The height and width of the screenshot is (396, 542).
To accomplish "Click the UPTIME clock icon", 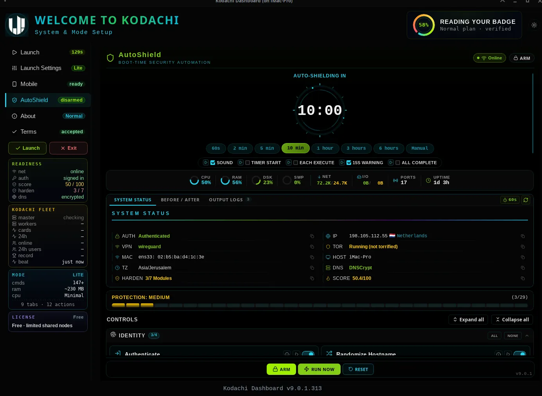I will tap(428, 181).
